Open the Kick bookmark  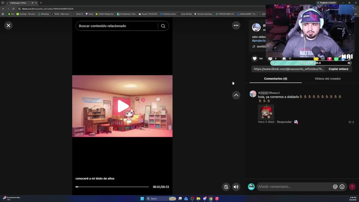click(x=11, y=14)
